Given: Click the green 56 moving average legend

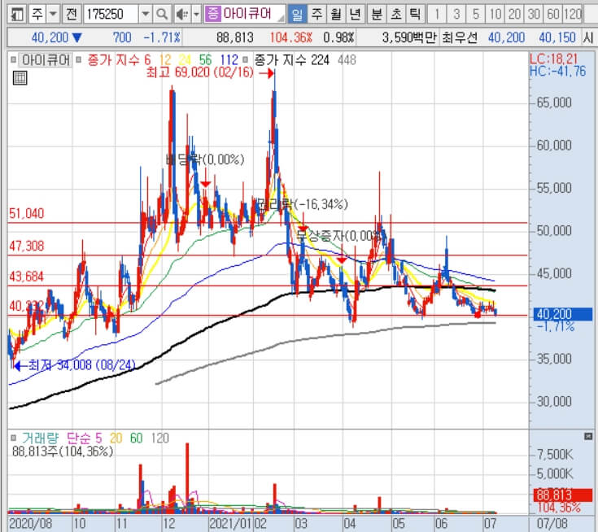Looking at the screenshot, I should (x=205, y=60).
